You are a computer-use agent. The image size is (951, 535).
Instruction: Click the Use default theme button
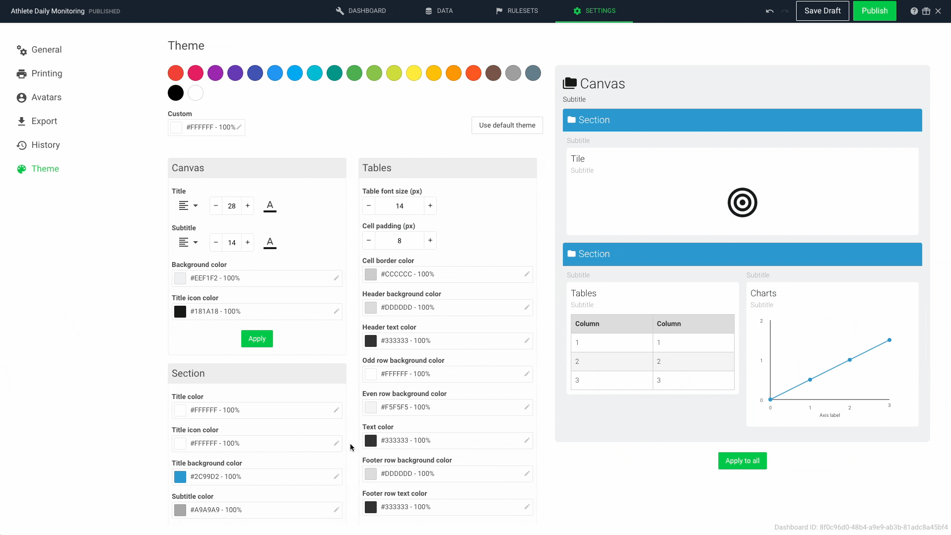[x=507, y=125]
